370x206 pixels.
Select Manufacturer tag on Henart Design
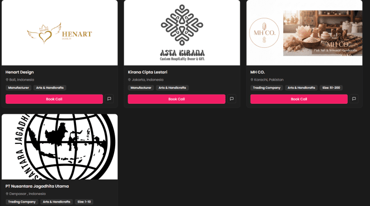pyautogui.click(x=18, y=88)
